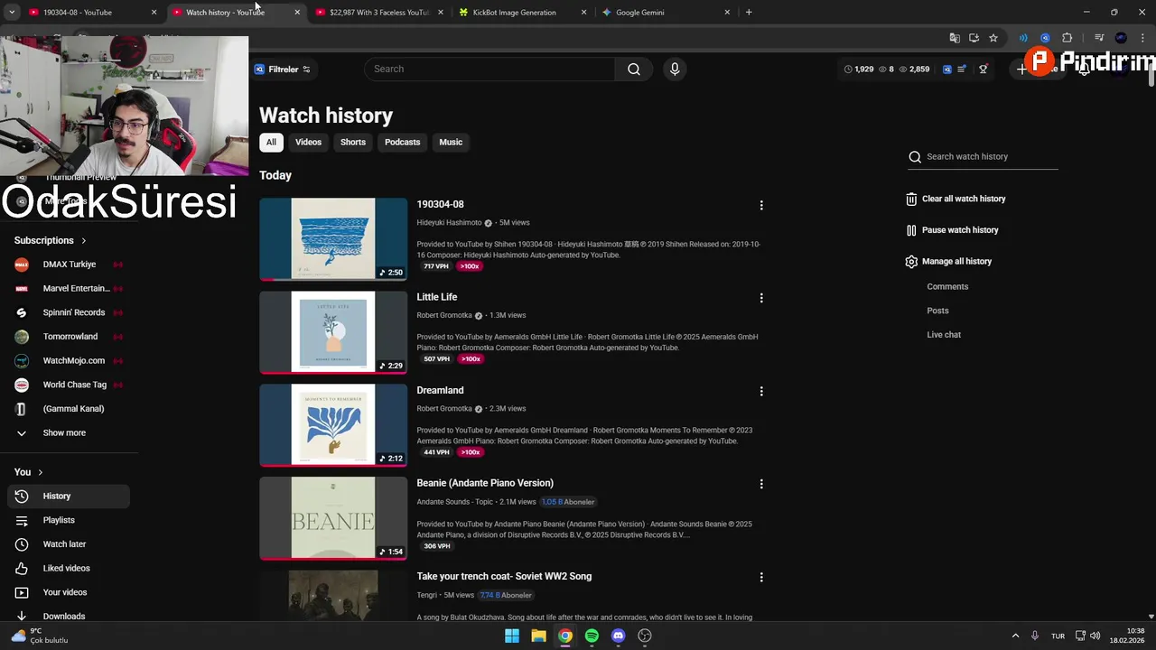This screenshot has width=1156, height=650.
Task: Switch to the $22,987 With 3 Faceless tab
Action: click(378, 13)
